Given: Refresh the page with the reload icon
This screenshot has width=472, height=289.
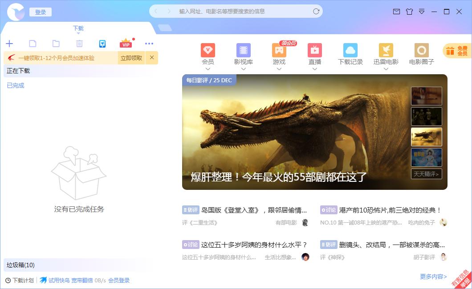Looking at the screenshot, I should tap(316, 12).
